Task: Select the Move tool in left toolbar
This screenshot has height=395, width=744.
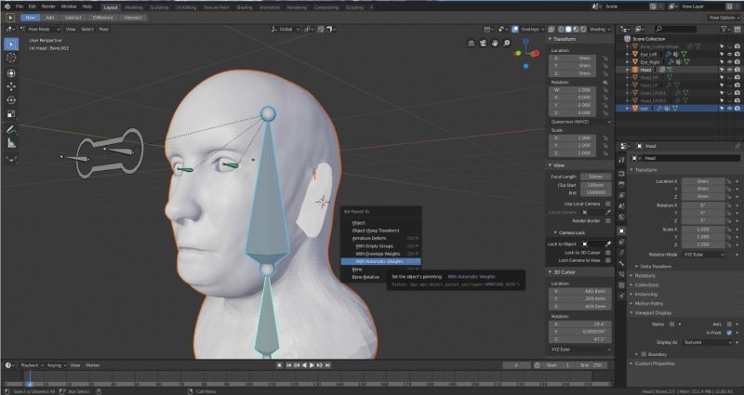Action: pos(11,86)
